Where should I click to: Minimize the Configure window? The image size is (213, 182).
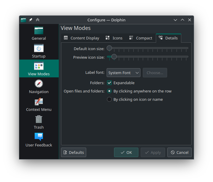[175, 20]
